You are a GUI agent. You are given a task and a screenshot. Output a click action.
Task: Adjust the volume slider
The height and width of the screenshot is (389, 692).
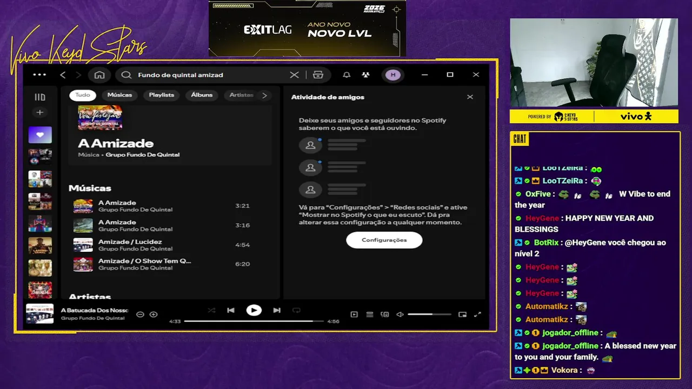(429, 314)
